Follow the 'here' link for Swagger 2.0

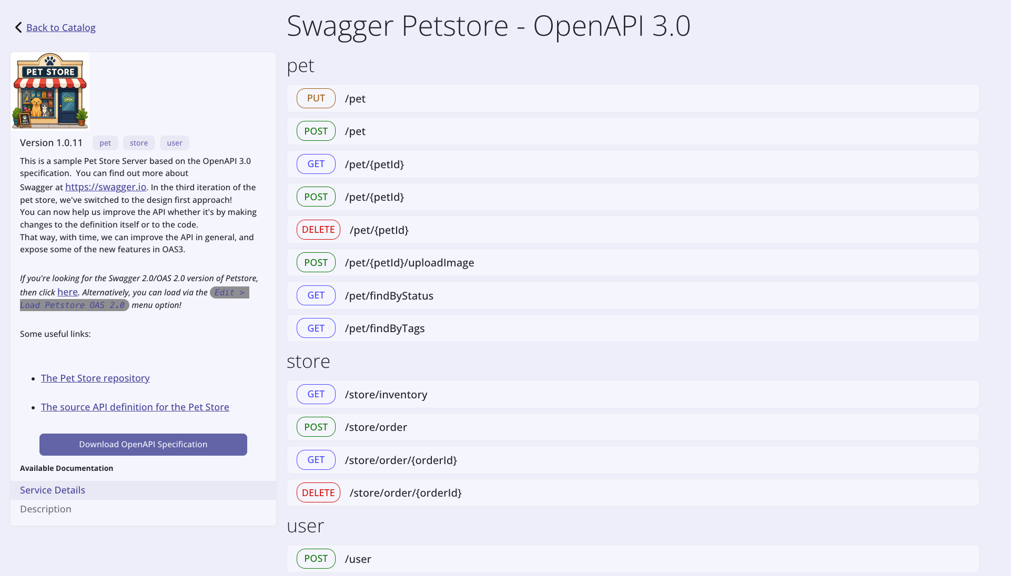pyautogui.click(x=67, y=292)
